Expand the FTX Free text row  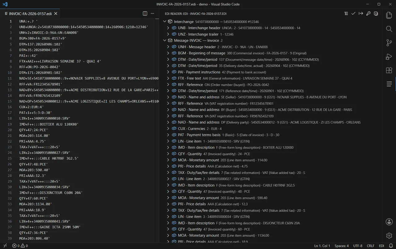[168, 78]
